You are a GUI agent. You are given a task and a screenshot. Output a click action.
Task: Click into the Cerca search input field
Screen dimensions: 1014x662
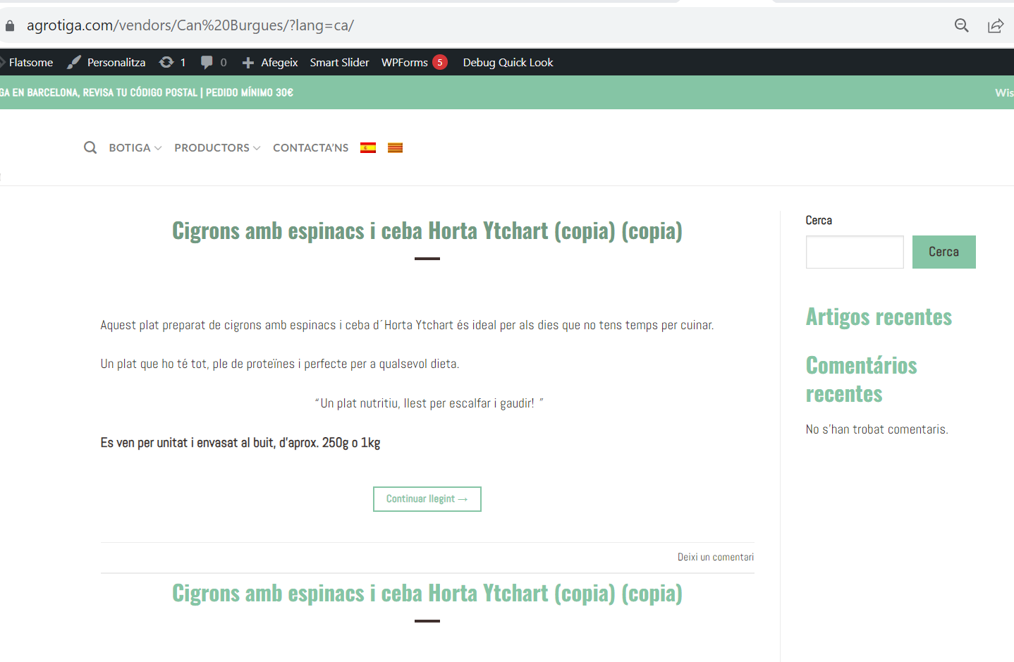pyautogui.click(x=855, y=252)
